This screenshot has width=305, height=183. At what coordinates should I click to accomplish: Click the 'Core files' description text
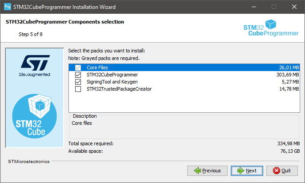point(82,123)
